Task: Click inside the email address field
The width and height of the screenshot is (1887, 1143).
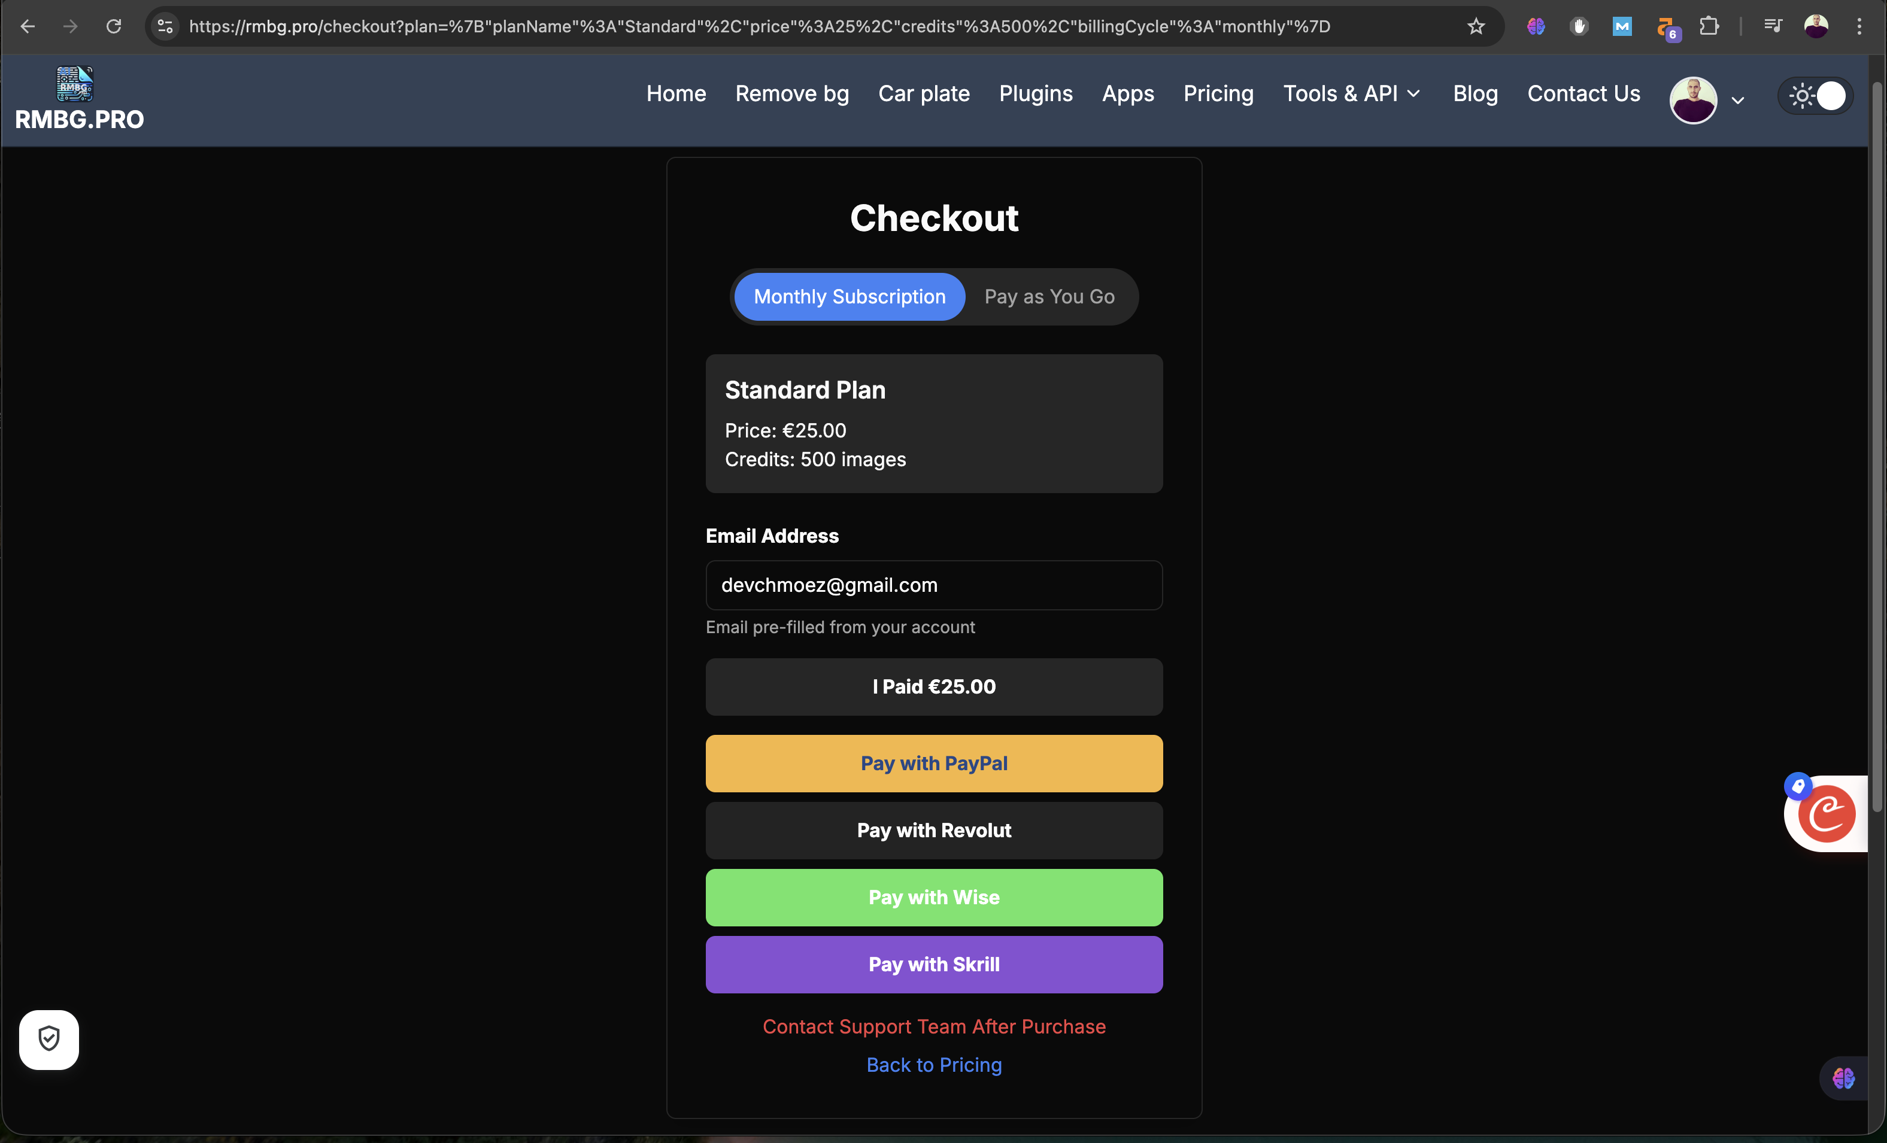Action: coord(933,585)
